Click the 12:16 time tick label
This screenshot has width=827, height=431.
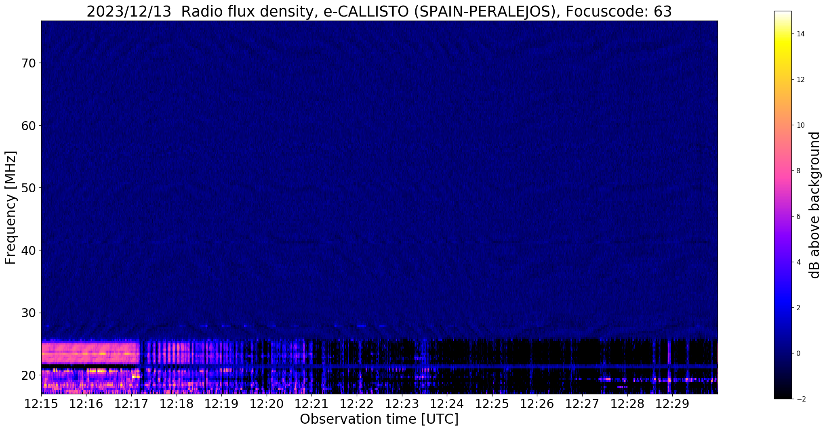[x=86, y=404]
